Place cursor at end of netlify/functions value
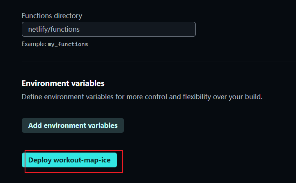 pyautogui.click(x=80, y=29)
